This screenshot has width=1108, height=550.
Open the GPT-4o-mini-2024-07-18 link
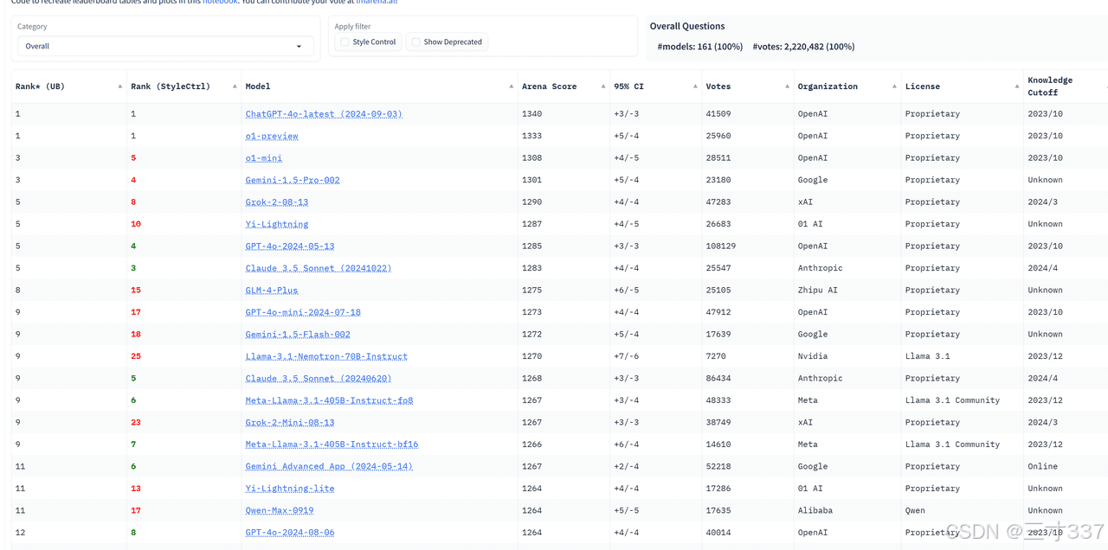(303, 312)
